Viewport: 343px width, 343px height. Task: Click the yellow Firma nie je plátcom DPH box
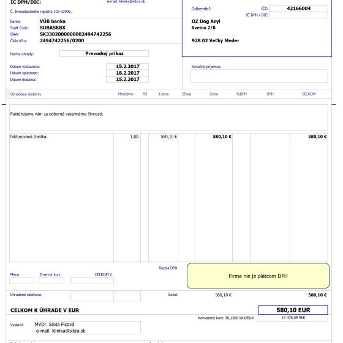tap(258, 276)
